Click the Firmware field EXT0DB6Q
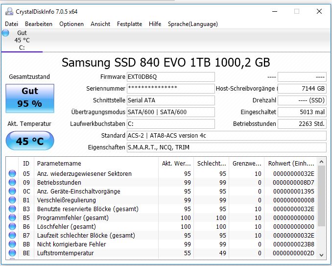332x266 pixels. [x=171, y=77]
